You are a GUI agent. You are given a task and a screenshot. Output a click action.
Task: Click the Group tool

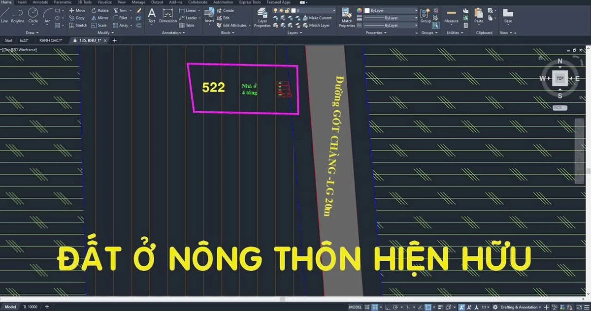pyautogui.click(x=426, y=15)
